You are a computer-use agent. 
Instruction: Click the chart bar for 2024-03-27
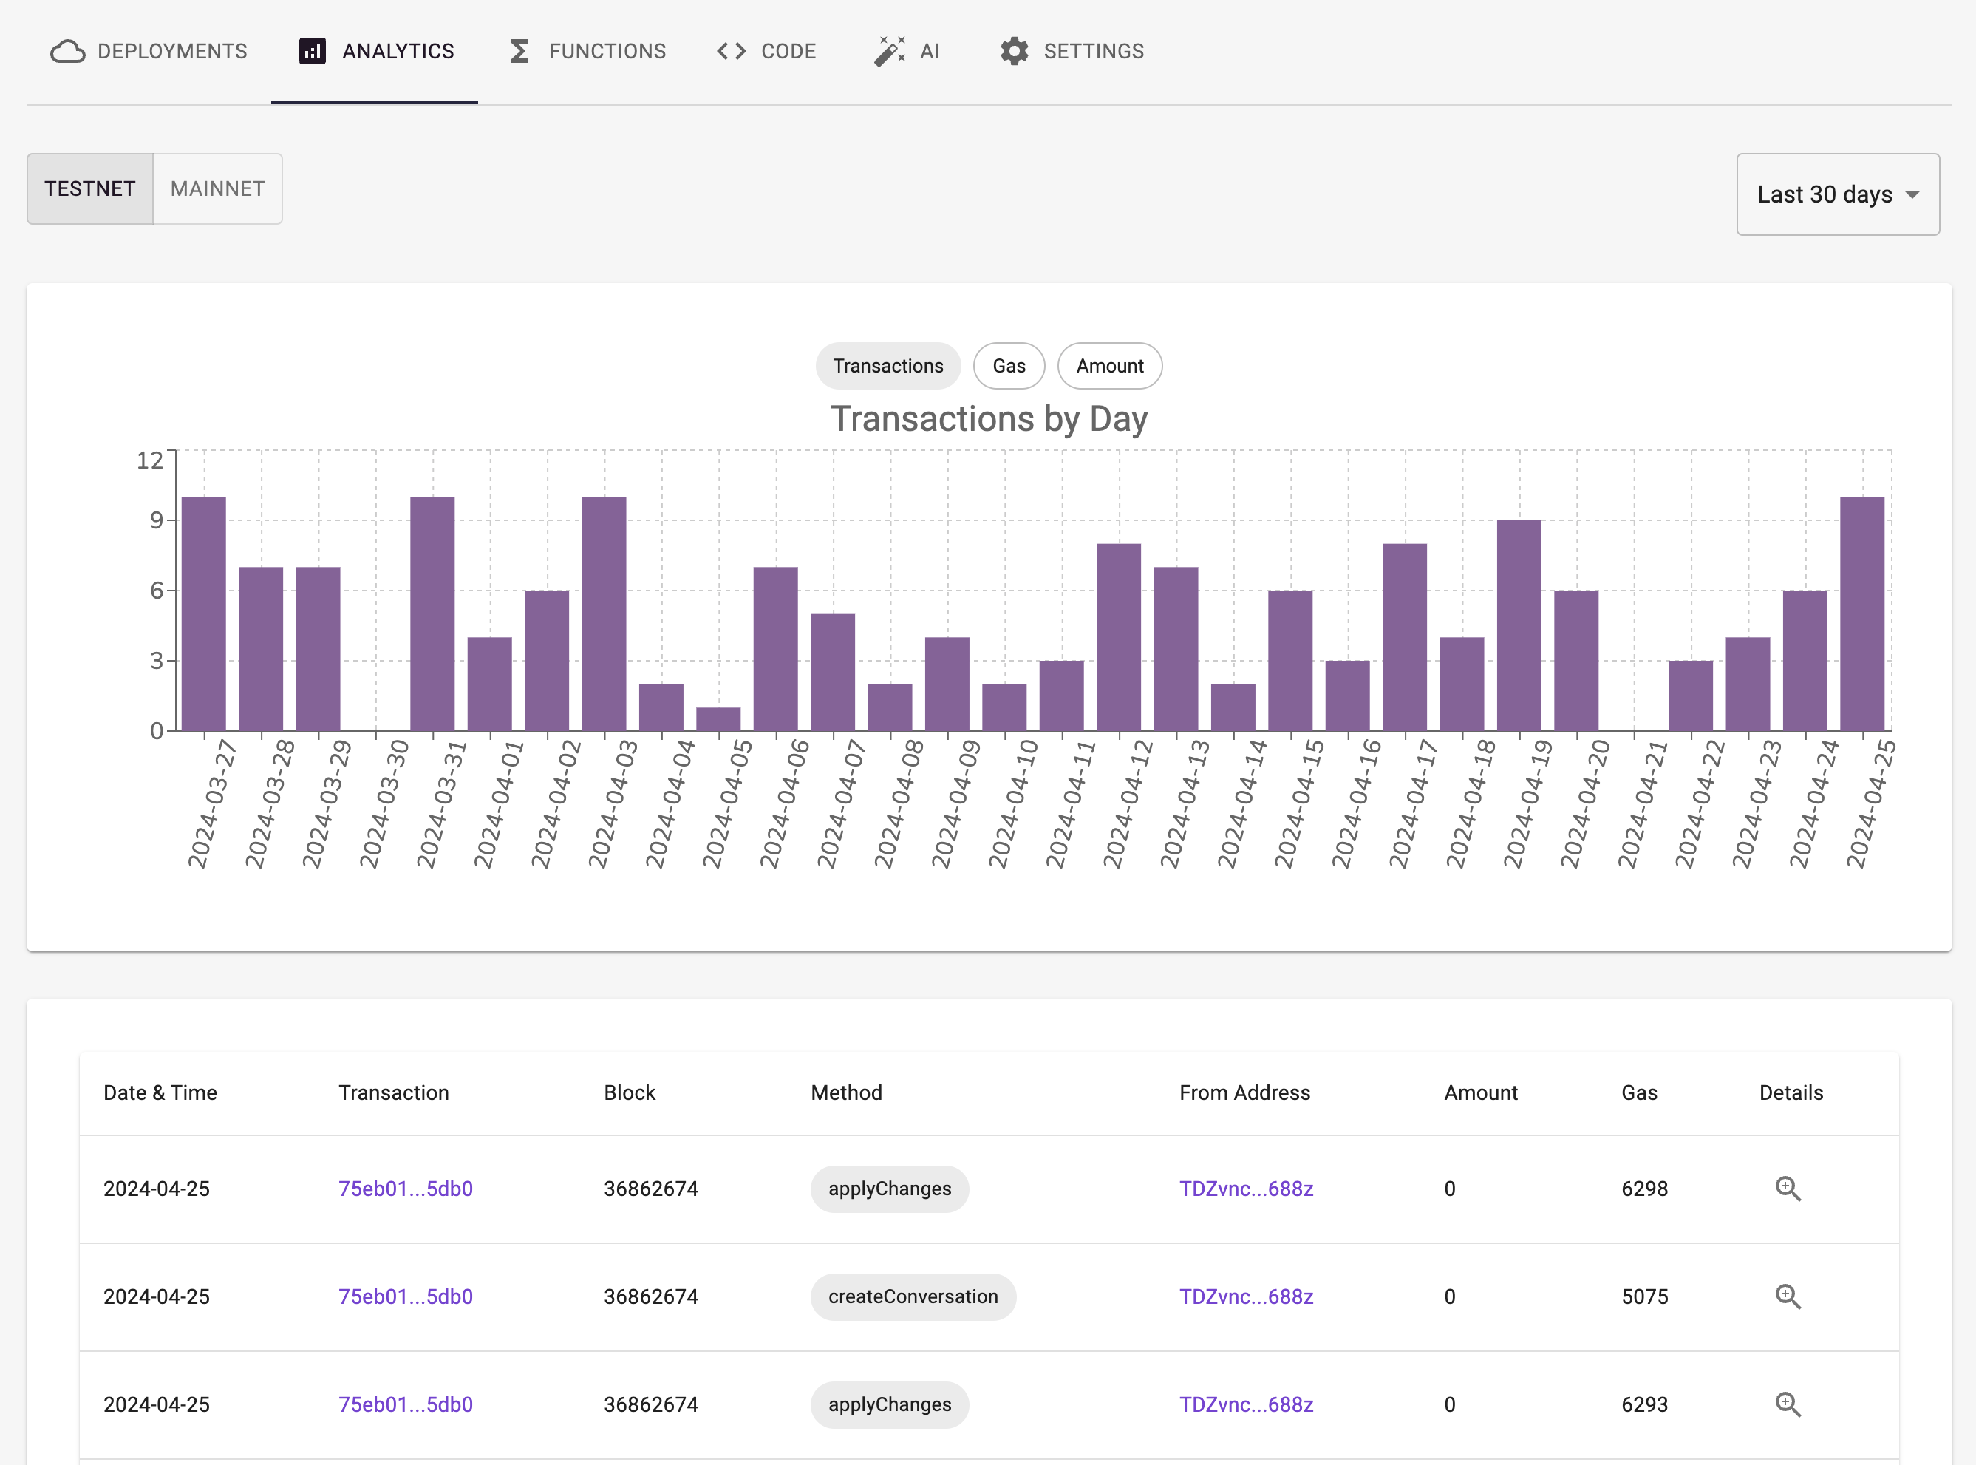click(x=204, y=613)
